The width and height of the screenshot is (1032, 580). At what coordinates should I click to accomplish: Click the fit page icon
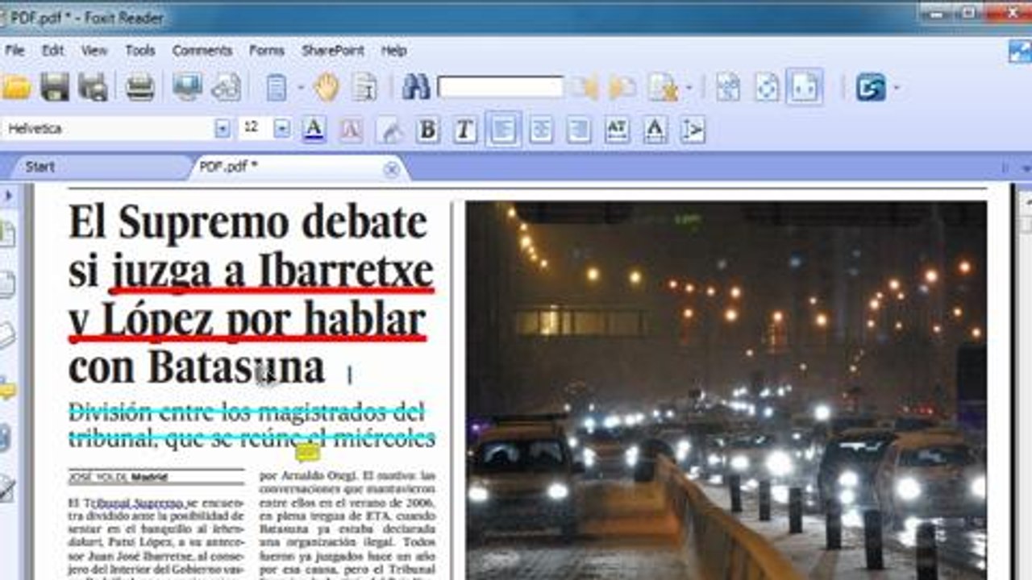point(728,87)
